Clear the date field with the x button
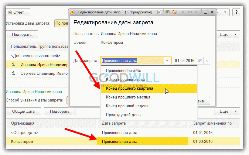Screen dimensions: 249x155 [x=206, y=61]
